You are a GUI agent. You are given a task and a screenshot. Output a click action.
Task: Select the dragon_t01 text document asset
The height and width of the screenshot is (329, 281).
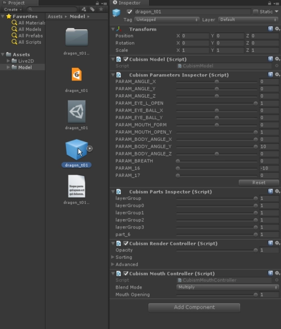tap(76, 186)
